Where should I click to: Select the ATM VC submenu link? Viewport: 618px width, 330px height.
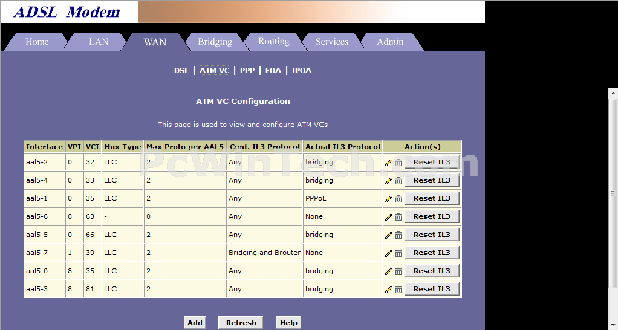214,71
